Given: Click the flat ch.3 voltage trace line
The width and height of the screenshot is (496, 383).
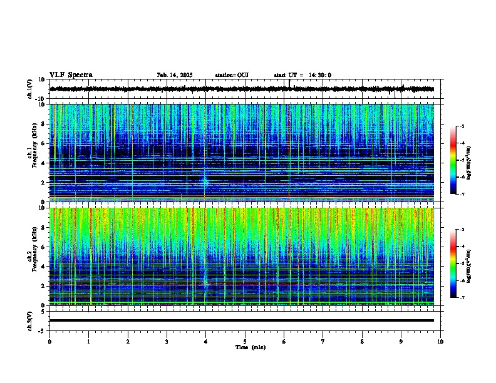Looking at the screenshot, I should (x=242, y=320).
